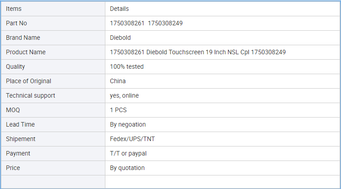
Task: Select the Fedex/UPS/TNT shipment value
Action: [x=133, y=139]
